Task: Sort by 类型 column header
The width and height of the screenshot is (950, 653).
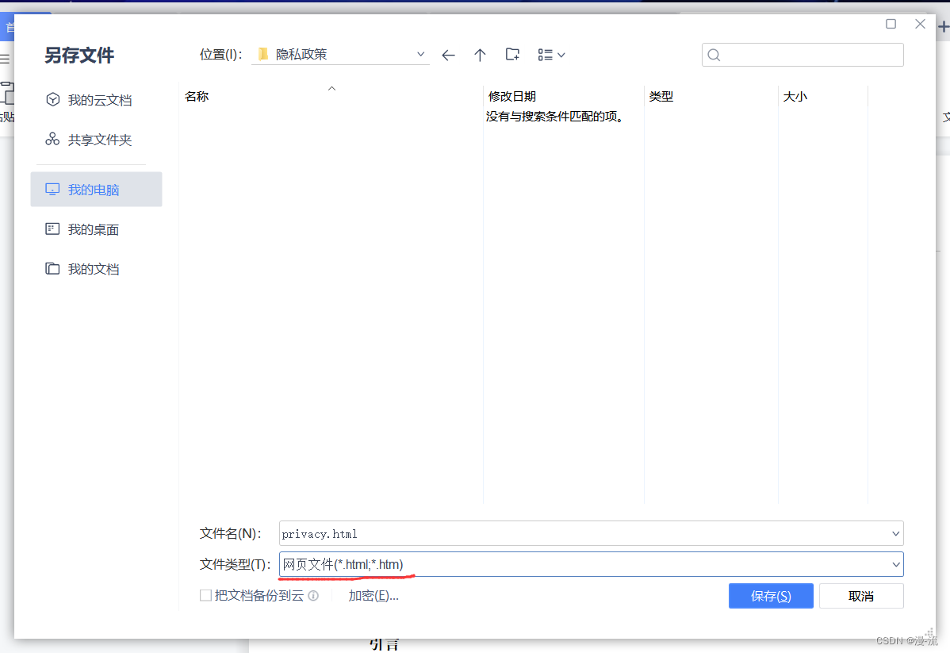Action: point(661,97)
